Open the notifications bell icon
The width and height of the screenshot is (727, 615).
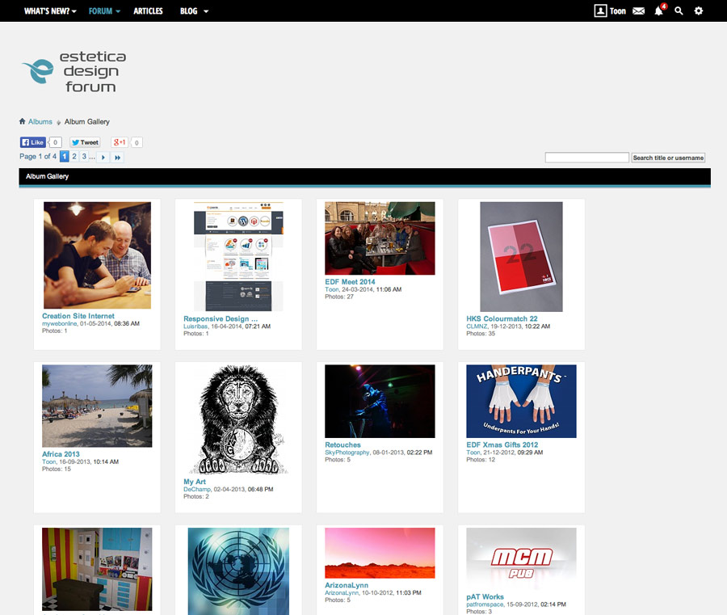659,11
